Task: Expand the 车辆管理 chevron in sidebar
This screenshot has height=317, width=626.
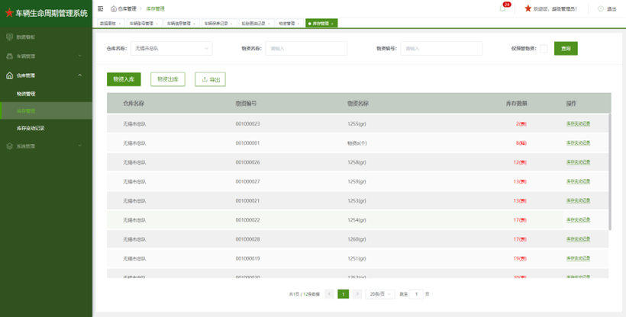Action: [x=80, y=56]
